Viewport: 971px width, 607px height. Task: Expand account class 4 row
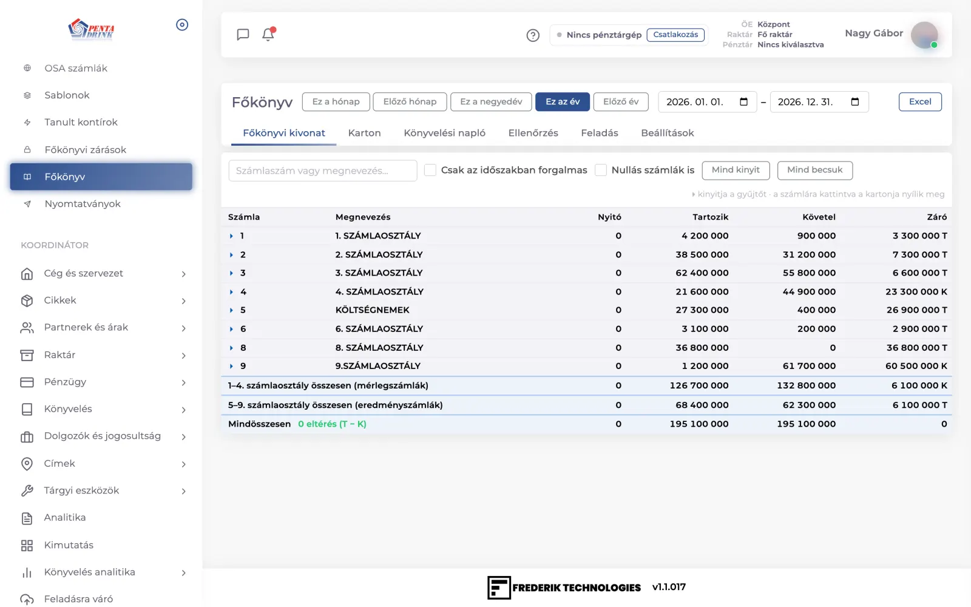[231, 292]
